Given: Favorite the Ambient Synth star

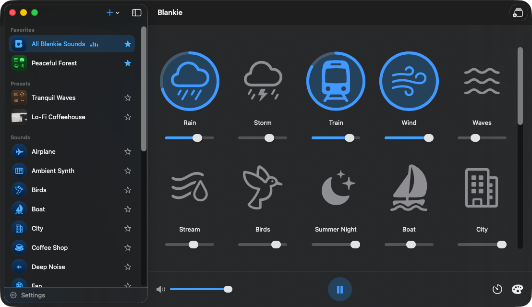Looking at the screenshot, I should [128, 171].
